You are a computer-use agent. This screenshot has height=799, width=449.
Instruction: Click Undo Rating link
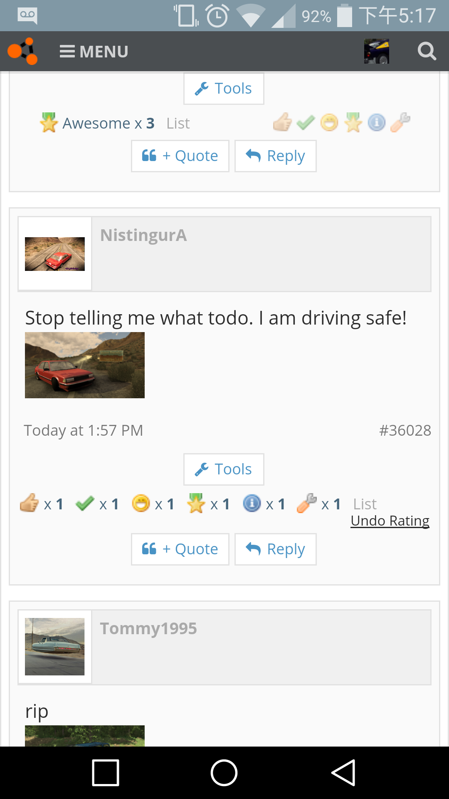click(390, 521)
